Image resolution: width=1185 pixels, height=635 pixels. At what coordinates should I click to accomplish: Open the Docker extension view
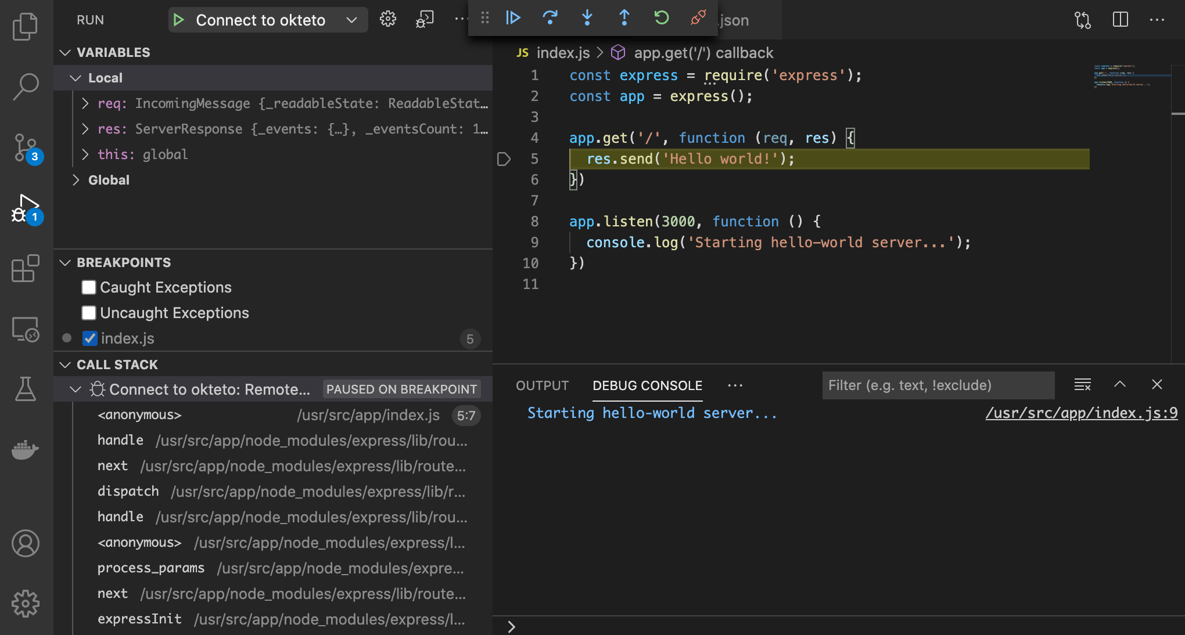pyautogui.click(x=26, y=450)
